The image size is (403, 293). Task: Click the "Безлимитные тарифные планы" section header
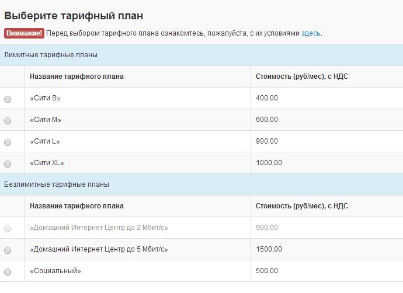(57, 184)
